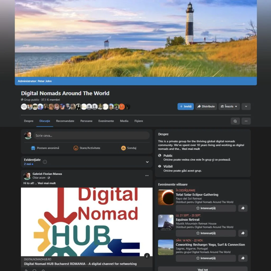Image resolution: width=271 pixels, height=271 pixels.
Task: Open the Persoane tab
Action: [86, 121]
